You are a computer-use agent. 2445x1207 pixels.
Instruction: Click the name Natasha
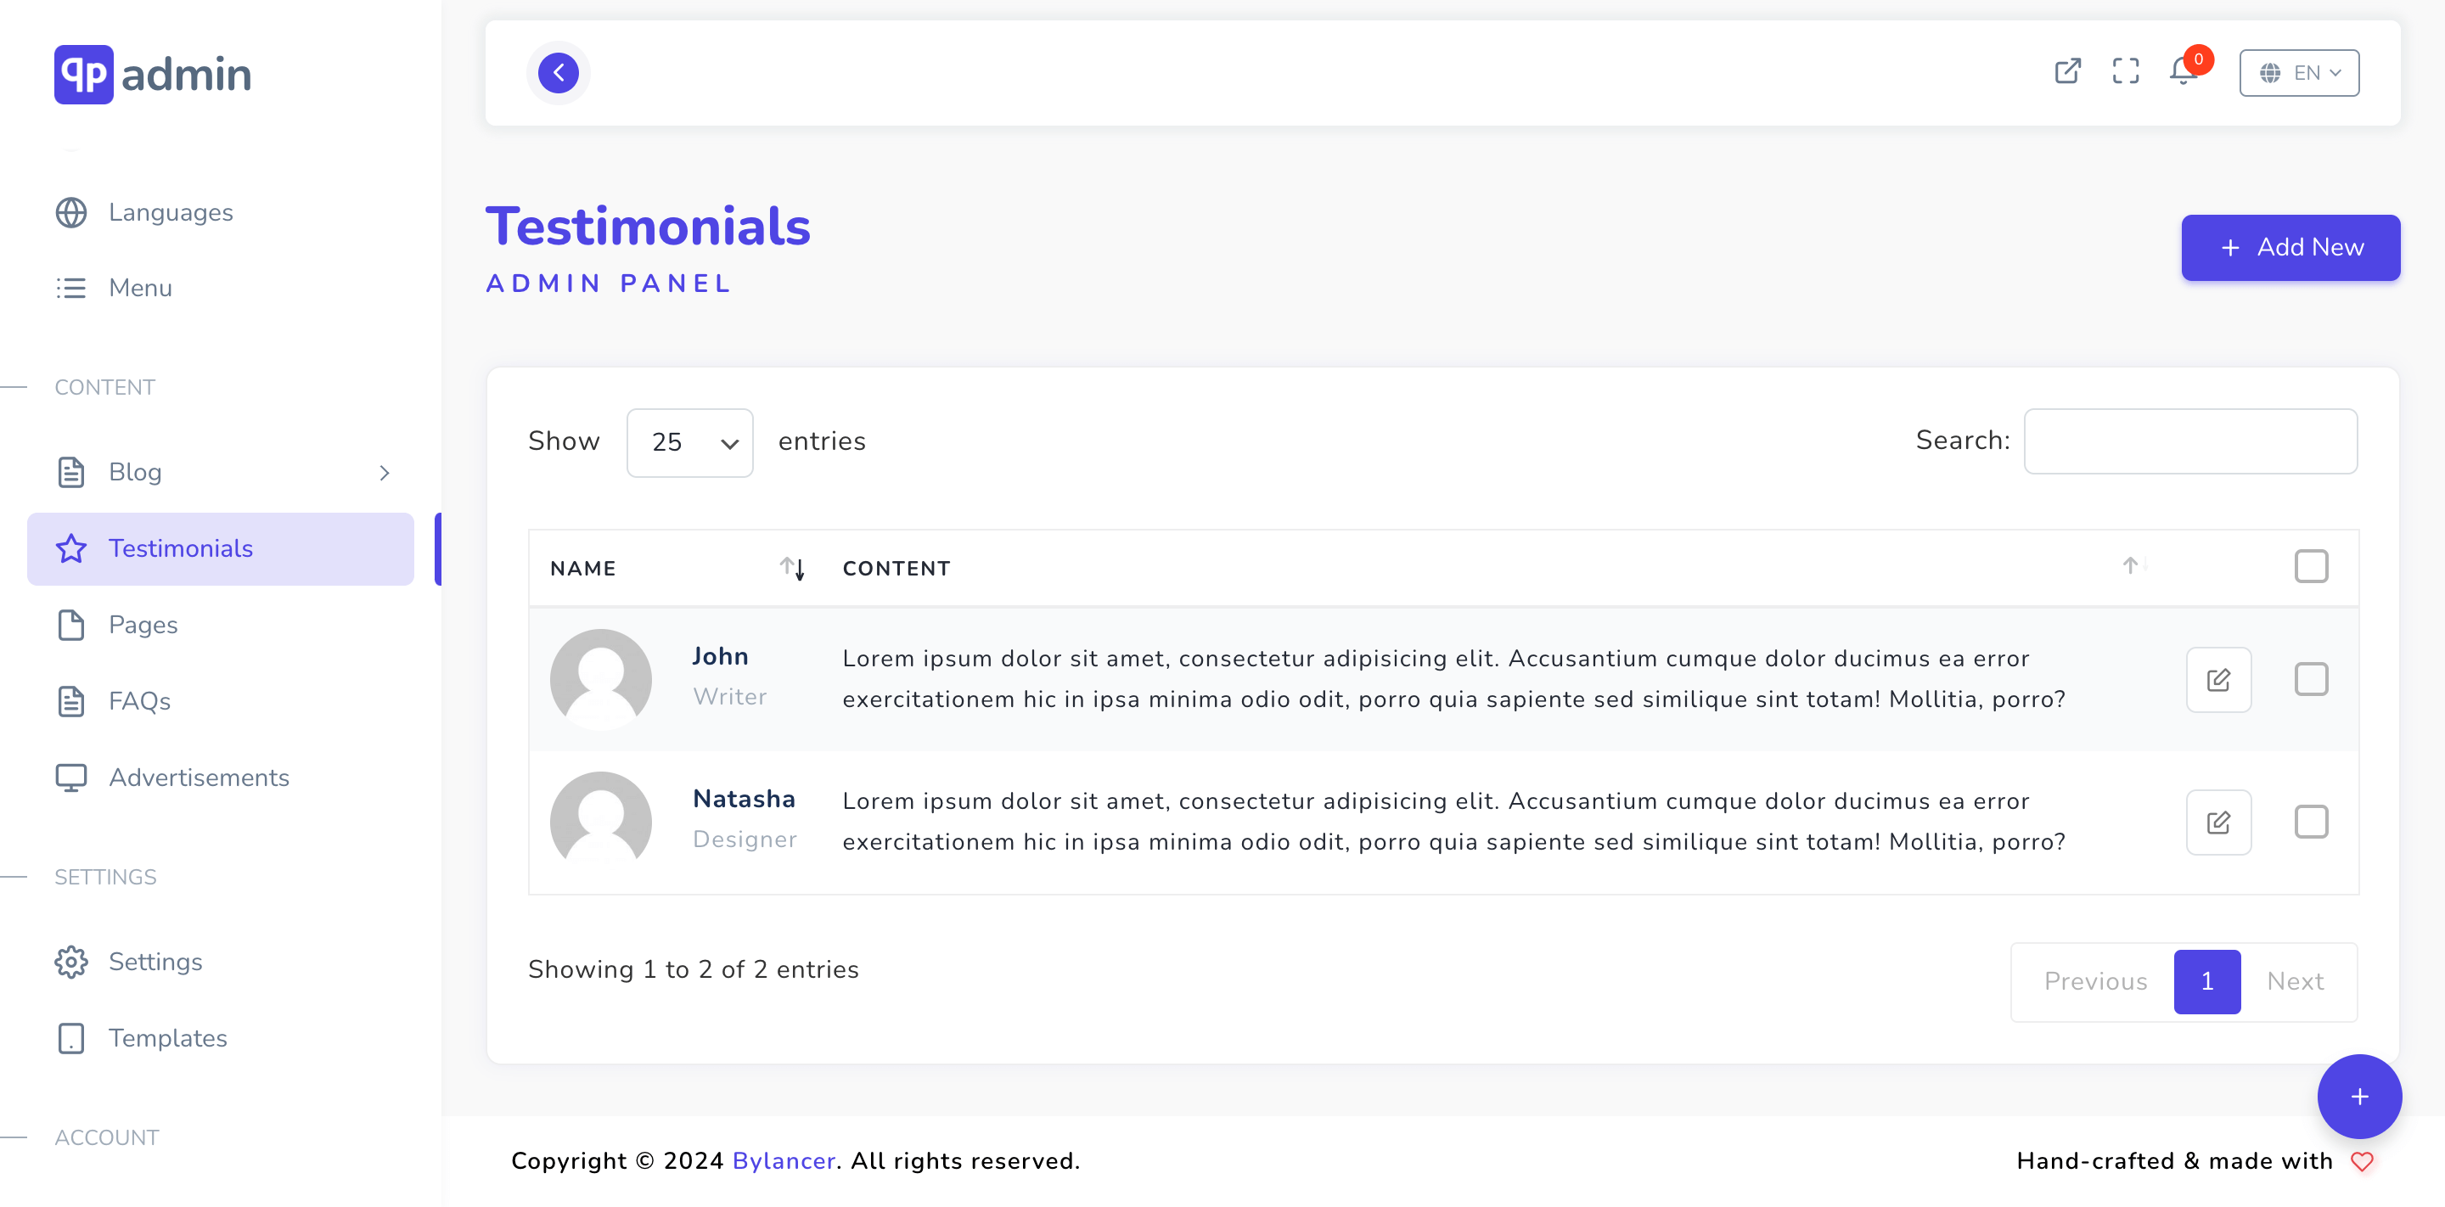[x=743, y=799]
